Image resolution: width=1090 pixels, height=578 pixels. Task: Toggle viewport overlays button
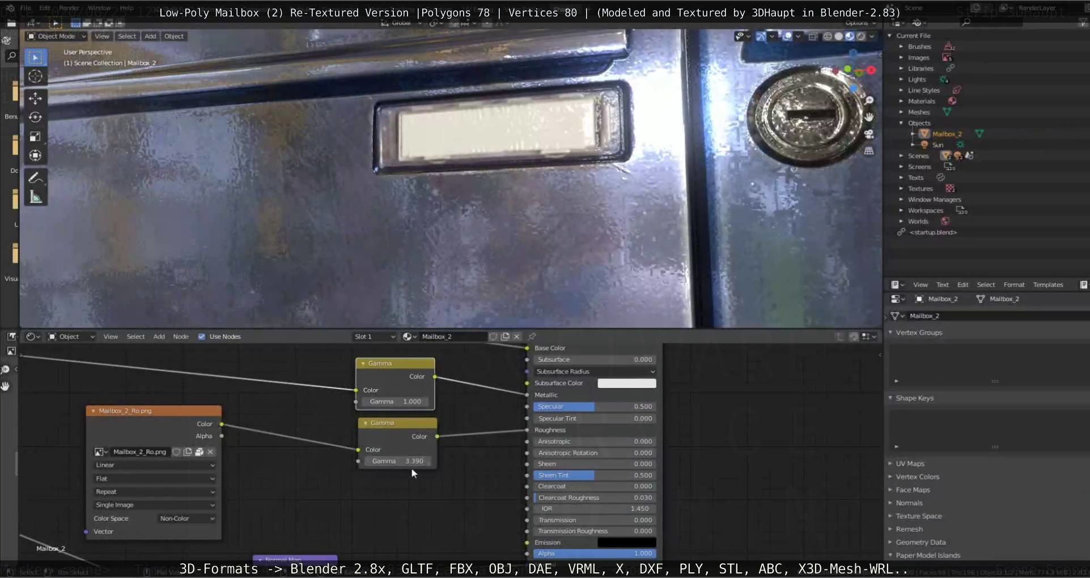coord(787,36)
